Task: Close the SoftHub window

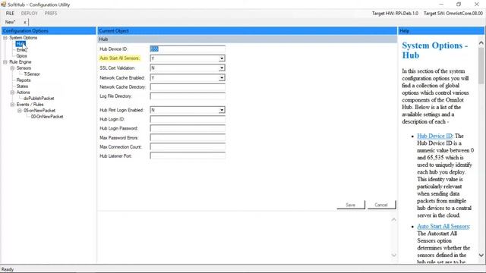Action: [x=477, y=5]
